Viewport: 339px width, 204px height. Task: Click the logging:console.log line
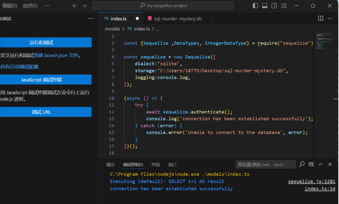(x=162, y=78)
